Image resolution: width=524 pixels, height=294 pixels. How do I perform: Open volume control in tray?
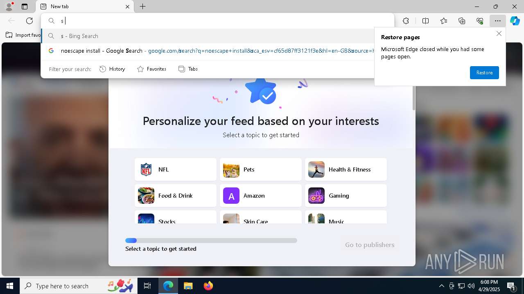tap(471, 286)
